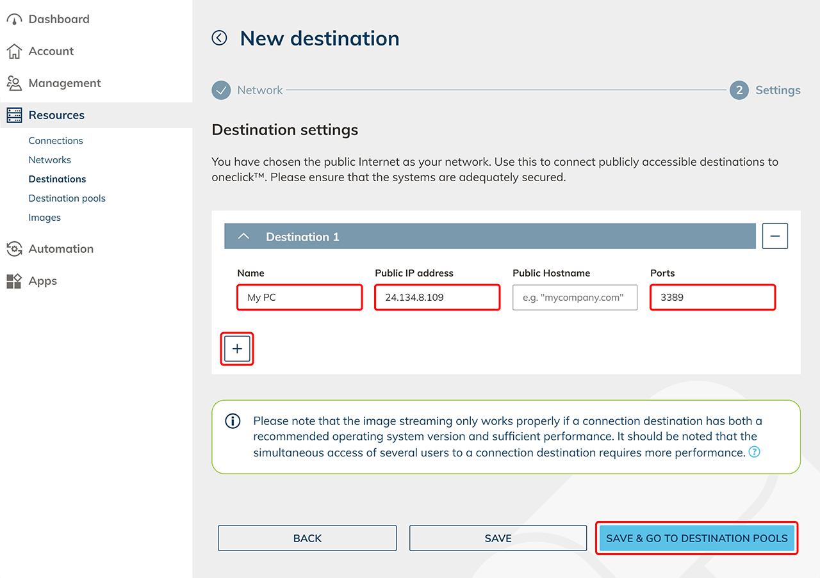Click Save & Go To Destination Pools
The image size is (820, 578).
pyautogui.click(x=697, y=538)
